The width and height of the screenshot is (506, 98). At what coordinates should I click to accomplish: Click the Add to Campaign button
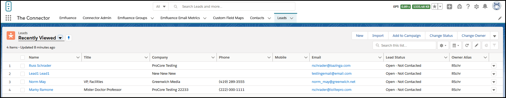[x=406, y=36]
